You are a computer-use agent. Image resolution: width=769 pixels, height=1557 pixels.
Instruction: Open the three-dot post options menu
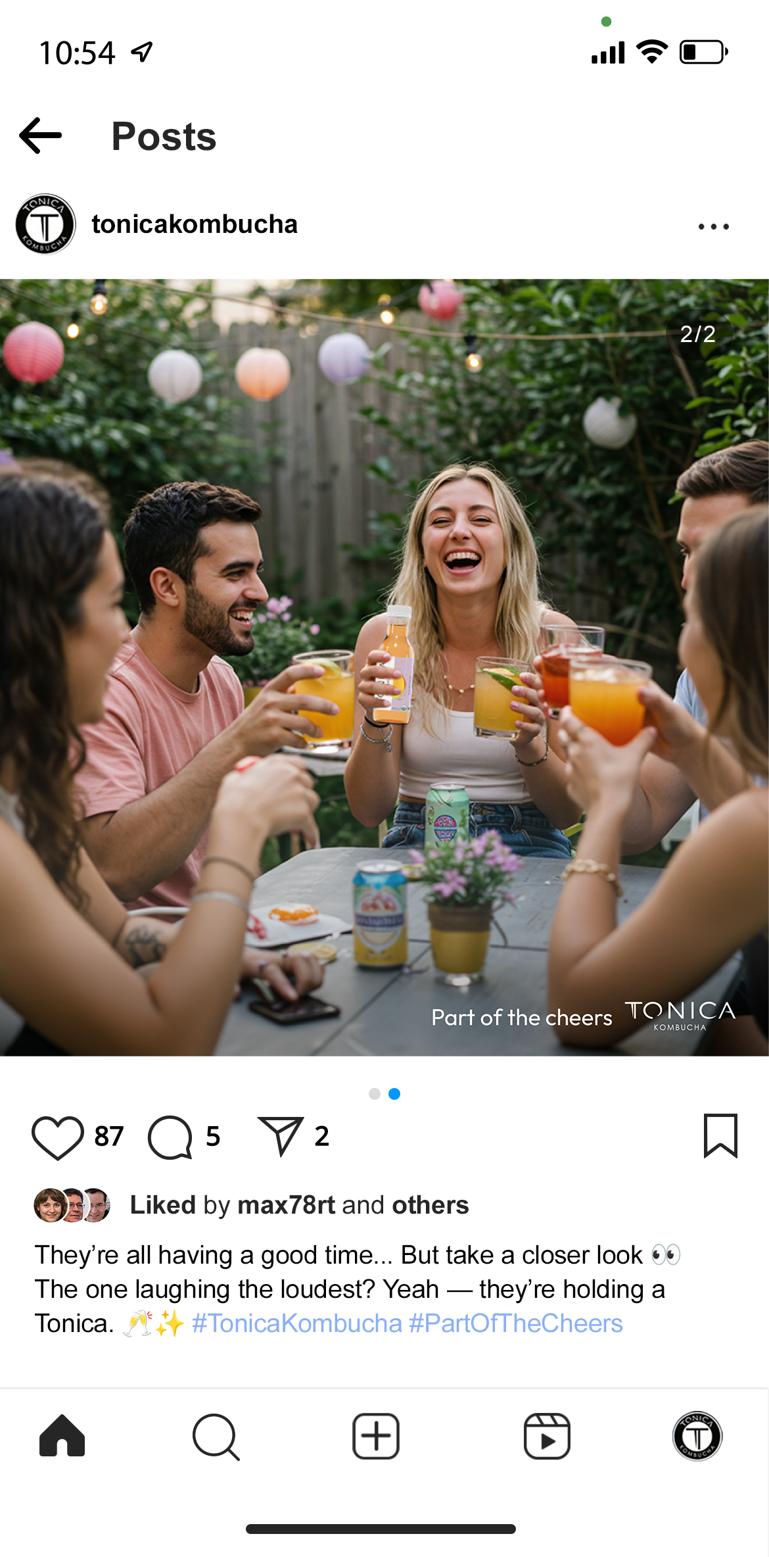pos(714,226)
